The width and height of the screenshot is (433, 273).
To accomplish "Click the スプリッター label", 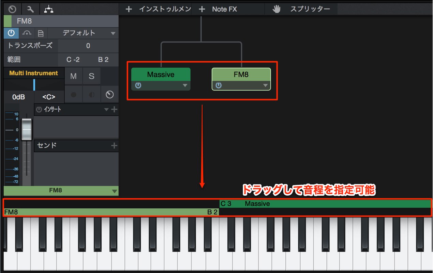I will pos(310,9).
